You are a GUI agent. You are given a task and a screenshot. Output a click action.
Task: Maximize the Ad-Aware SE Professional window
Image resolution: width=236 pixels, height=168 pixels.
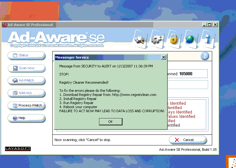pyautogui.click(x=209, y=25)
